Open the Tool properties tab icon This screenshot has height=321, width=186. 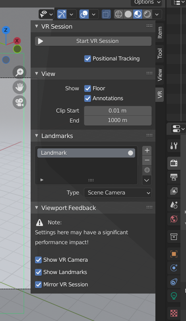[174, 146]
